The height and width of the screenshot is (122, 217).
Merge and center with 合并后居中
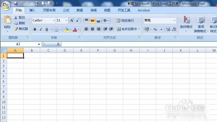(127, 29)
